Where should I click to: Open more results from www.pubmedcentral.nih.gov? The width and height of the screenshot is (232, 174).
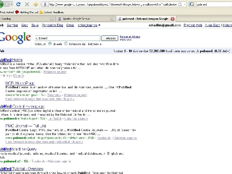tap(44, 142)
